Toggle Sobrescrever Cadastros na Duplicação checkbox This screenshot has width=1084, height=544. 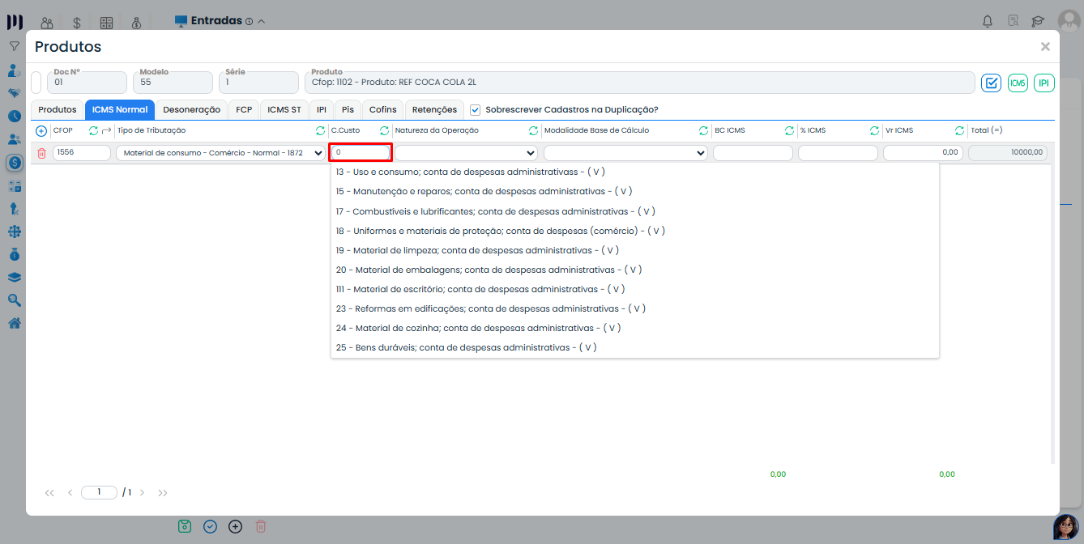coord(476,109)
